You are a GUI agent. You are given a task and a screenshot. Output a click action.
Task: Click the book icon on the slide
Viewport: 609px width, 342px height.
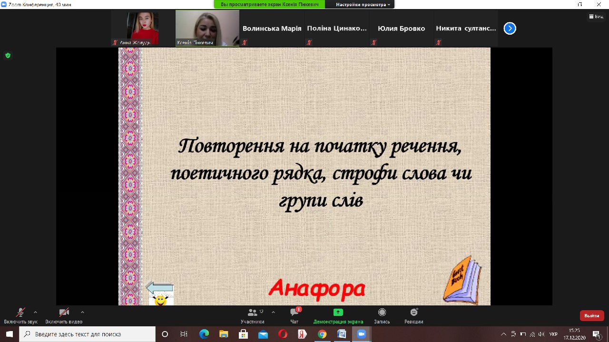[462, 280]
